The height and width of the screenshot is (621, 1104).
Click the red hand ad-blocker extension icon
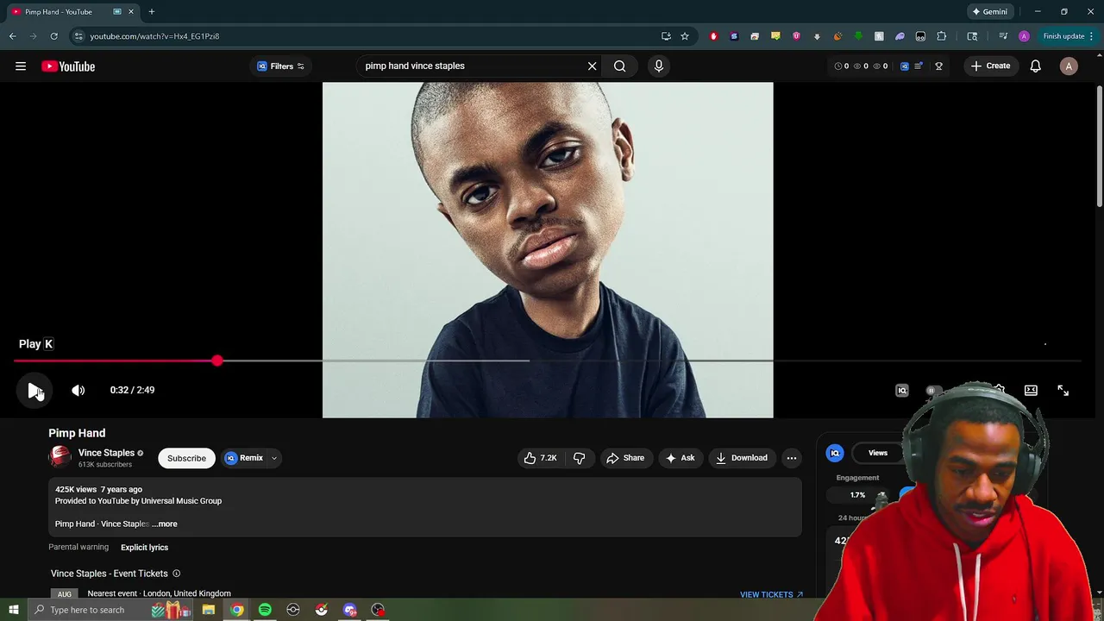click(713, 36)
